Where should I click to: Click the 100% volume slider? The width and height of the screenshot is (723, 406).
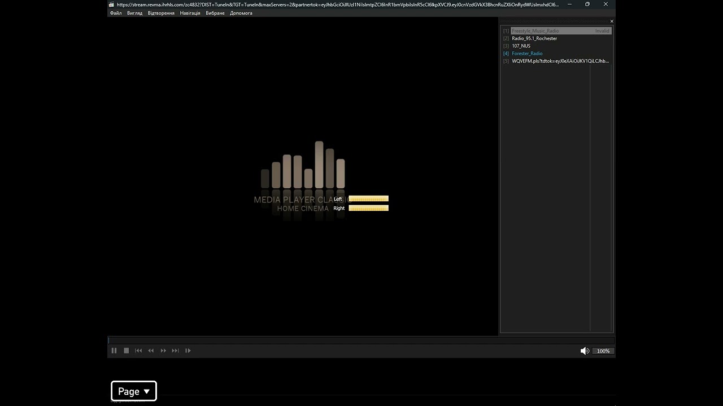click(603, 351)
